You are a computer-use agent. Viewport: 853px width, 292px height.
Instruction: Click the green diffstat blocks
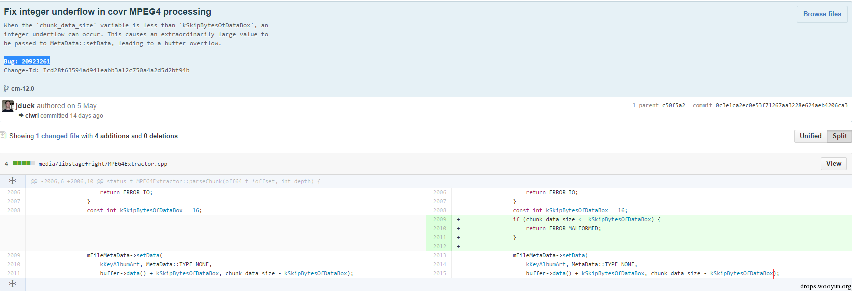[23, 163]
